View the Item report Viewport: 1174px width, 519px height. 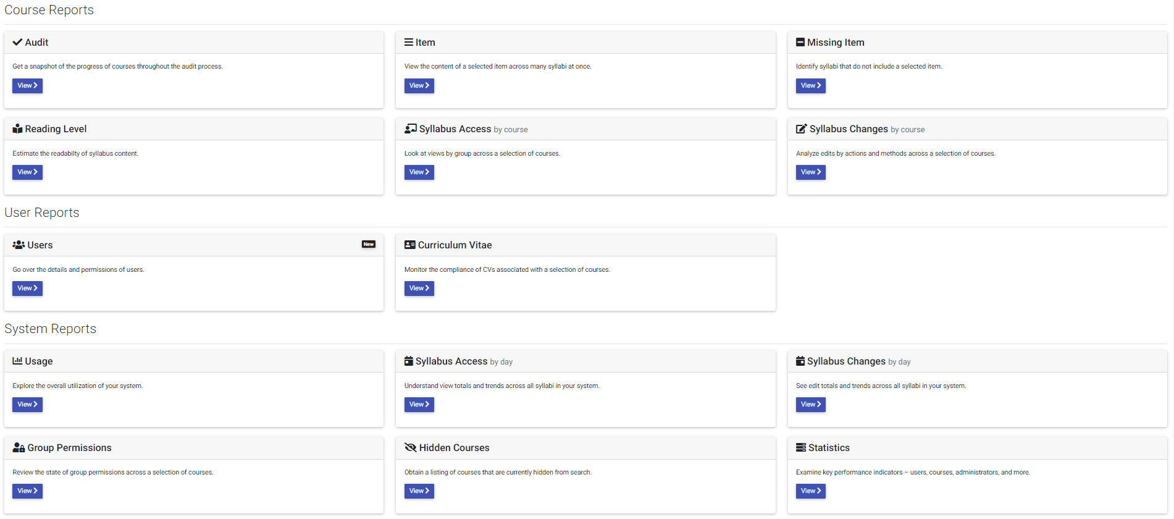[419, 86]
